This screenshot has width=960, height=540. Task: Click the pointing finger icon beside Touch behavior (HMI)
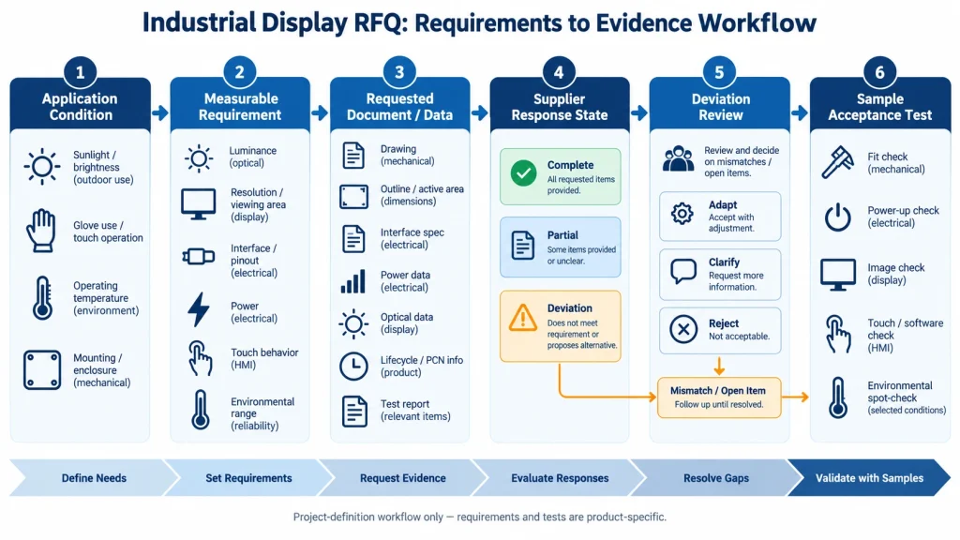click(x=201, y=358)
